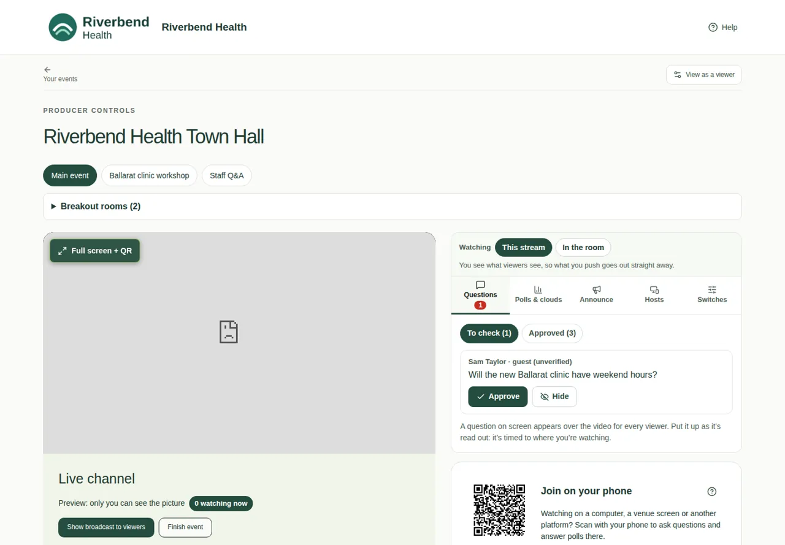Screen dimensions: 785x545
Task: Select the Main event pill
Action: click(70, 175)
